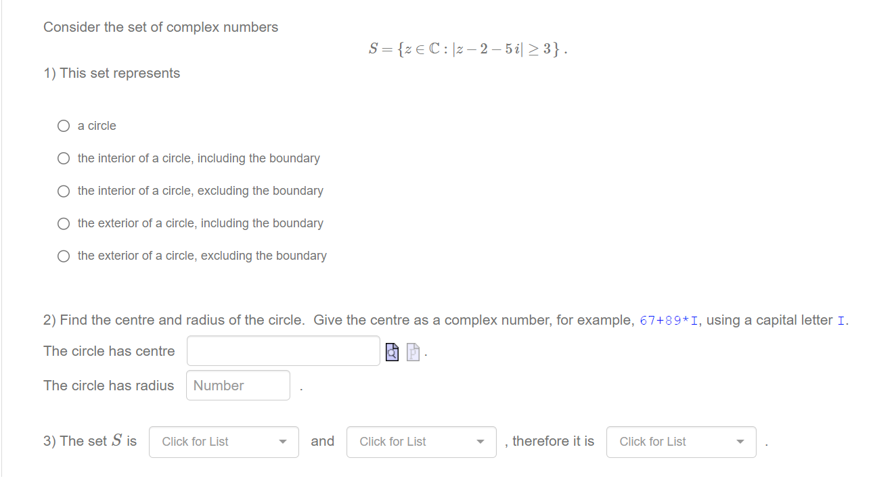Click the middle dropdown's arrow chevron
896x485 pixels.
tap(480, 441)
